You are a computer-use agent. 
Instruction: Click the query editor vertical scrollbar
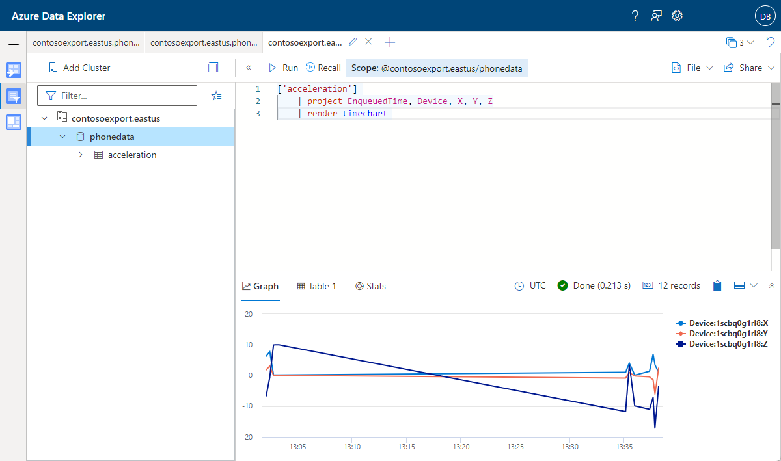coord(775,176)
